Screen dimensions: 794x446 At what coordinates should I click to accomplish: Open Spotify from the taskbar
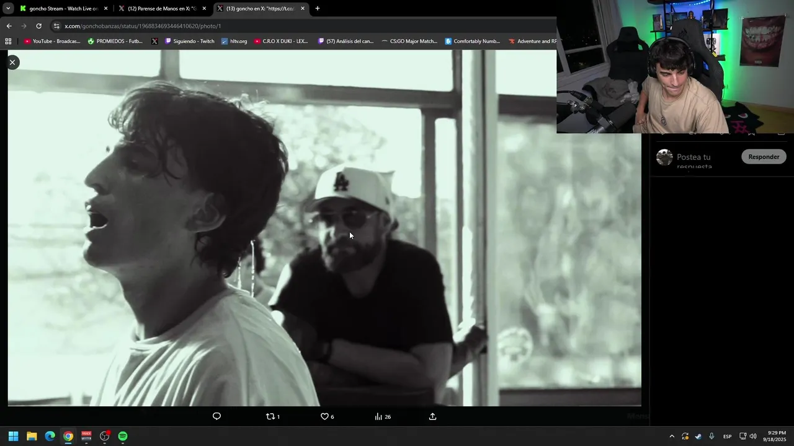tap(123, 436)
